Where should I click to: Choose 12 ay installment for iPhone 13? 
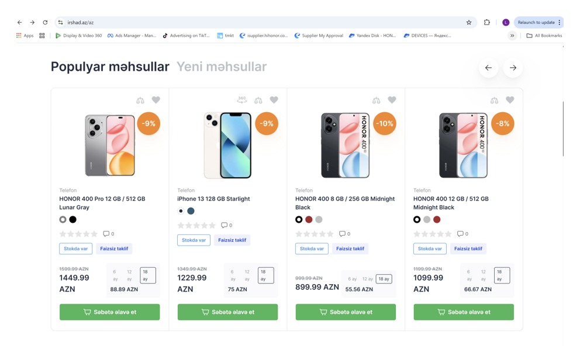click(247, 275)
